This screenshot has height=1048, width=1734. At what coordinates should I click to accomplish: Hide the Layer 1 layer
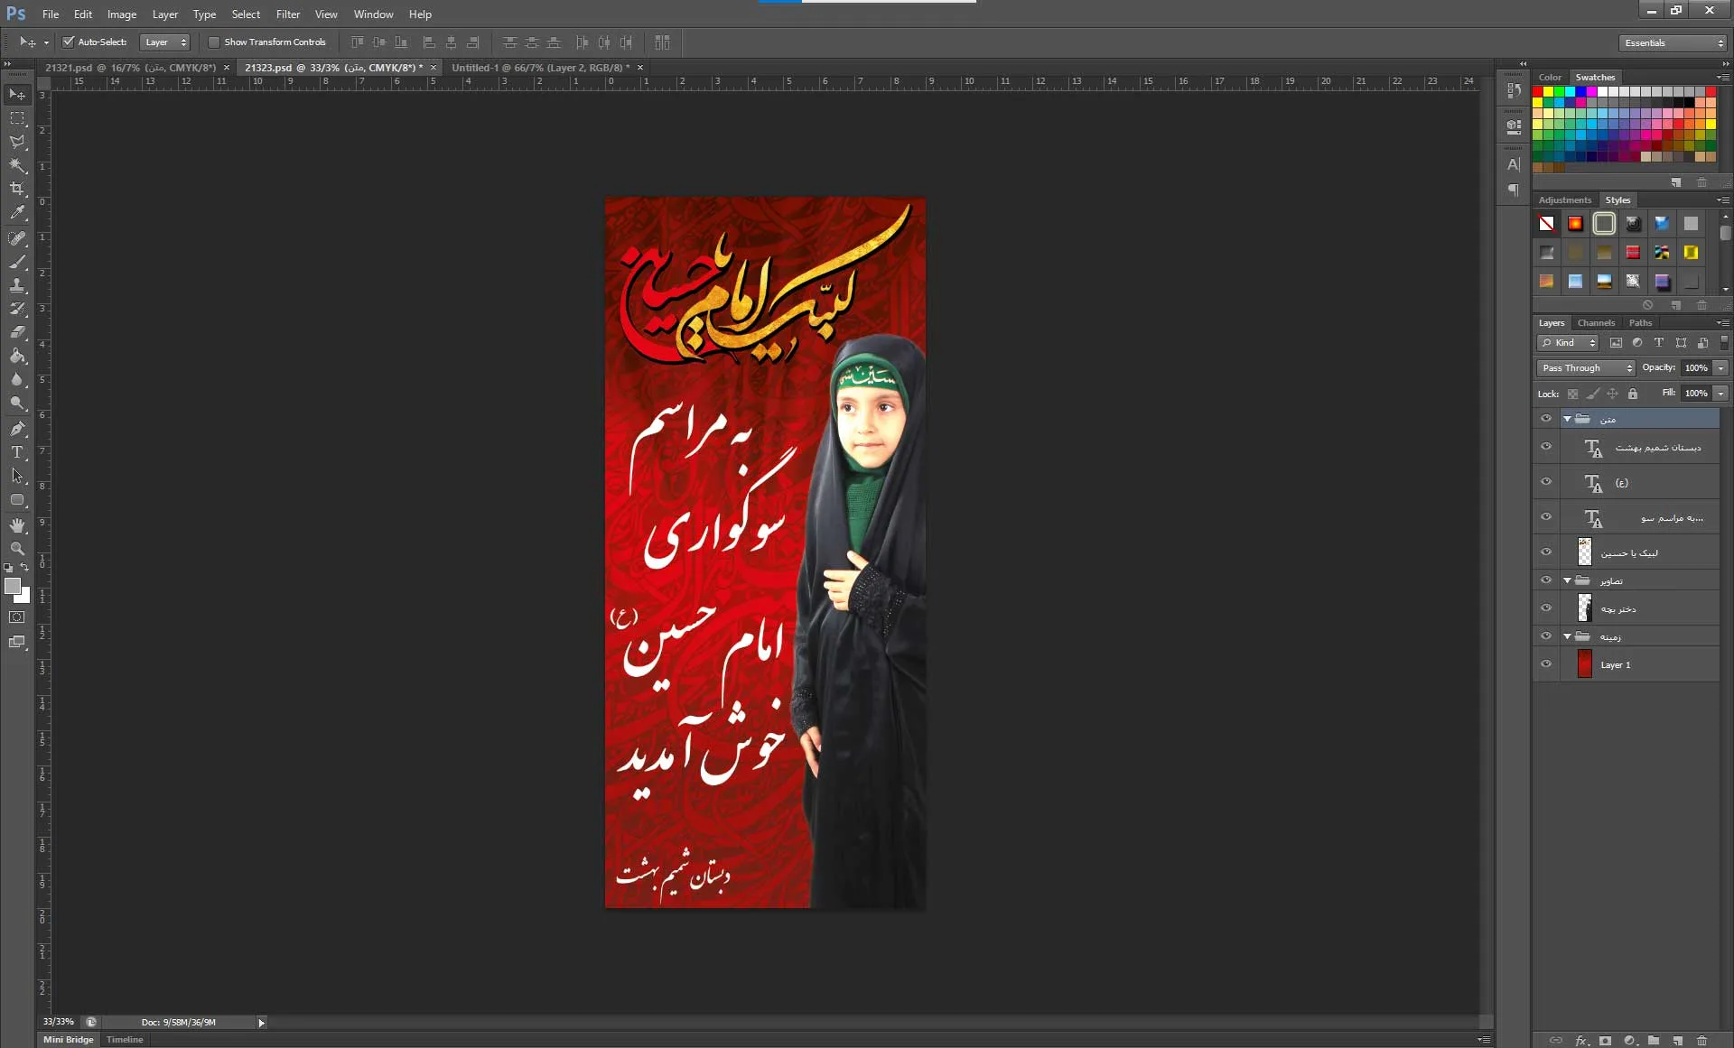pyautogui.click(x=1546, y=664)
